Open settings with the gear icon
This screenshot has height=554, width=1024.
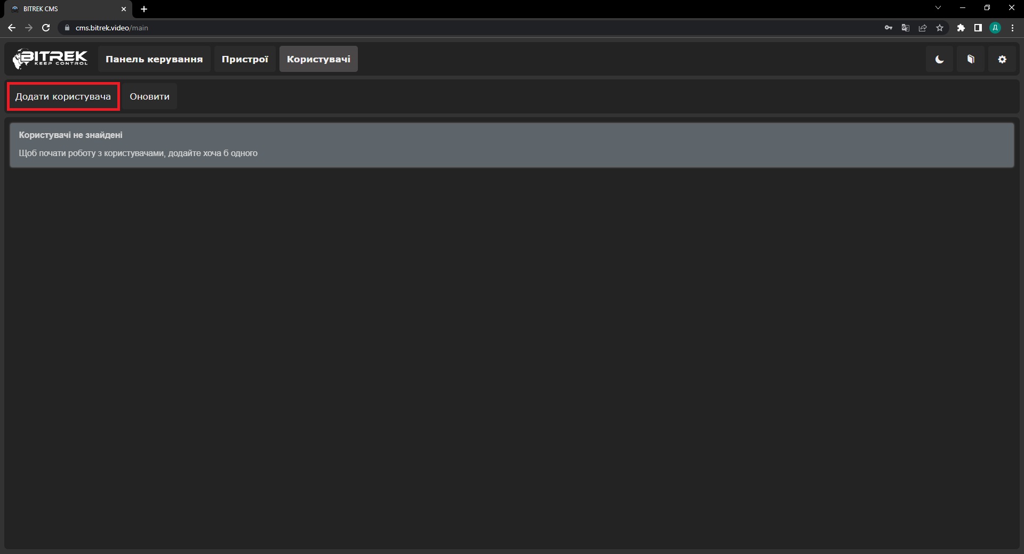[1002, 59]
